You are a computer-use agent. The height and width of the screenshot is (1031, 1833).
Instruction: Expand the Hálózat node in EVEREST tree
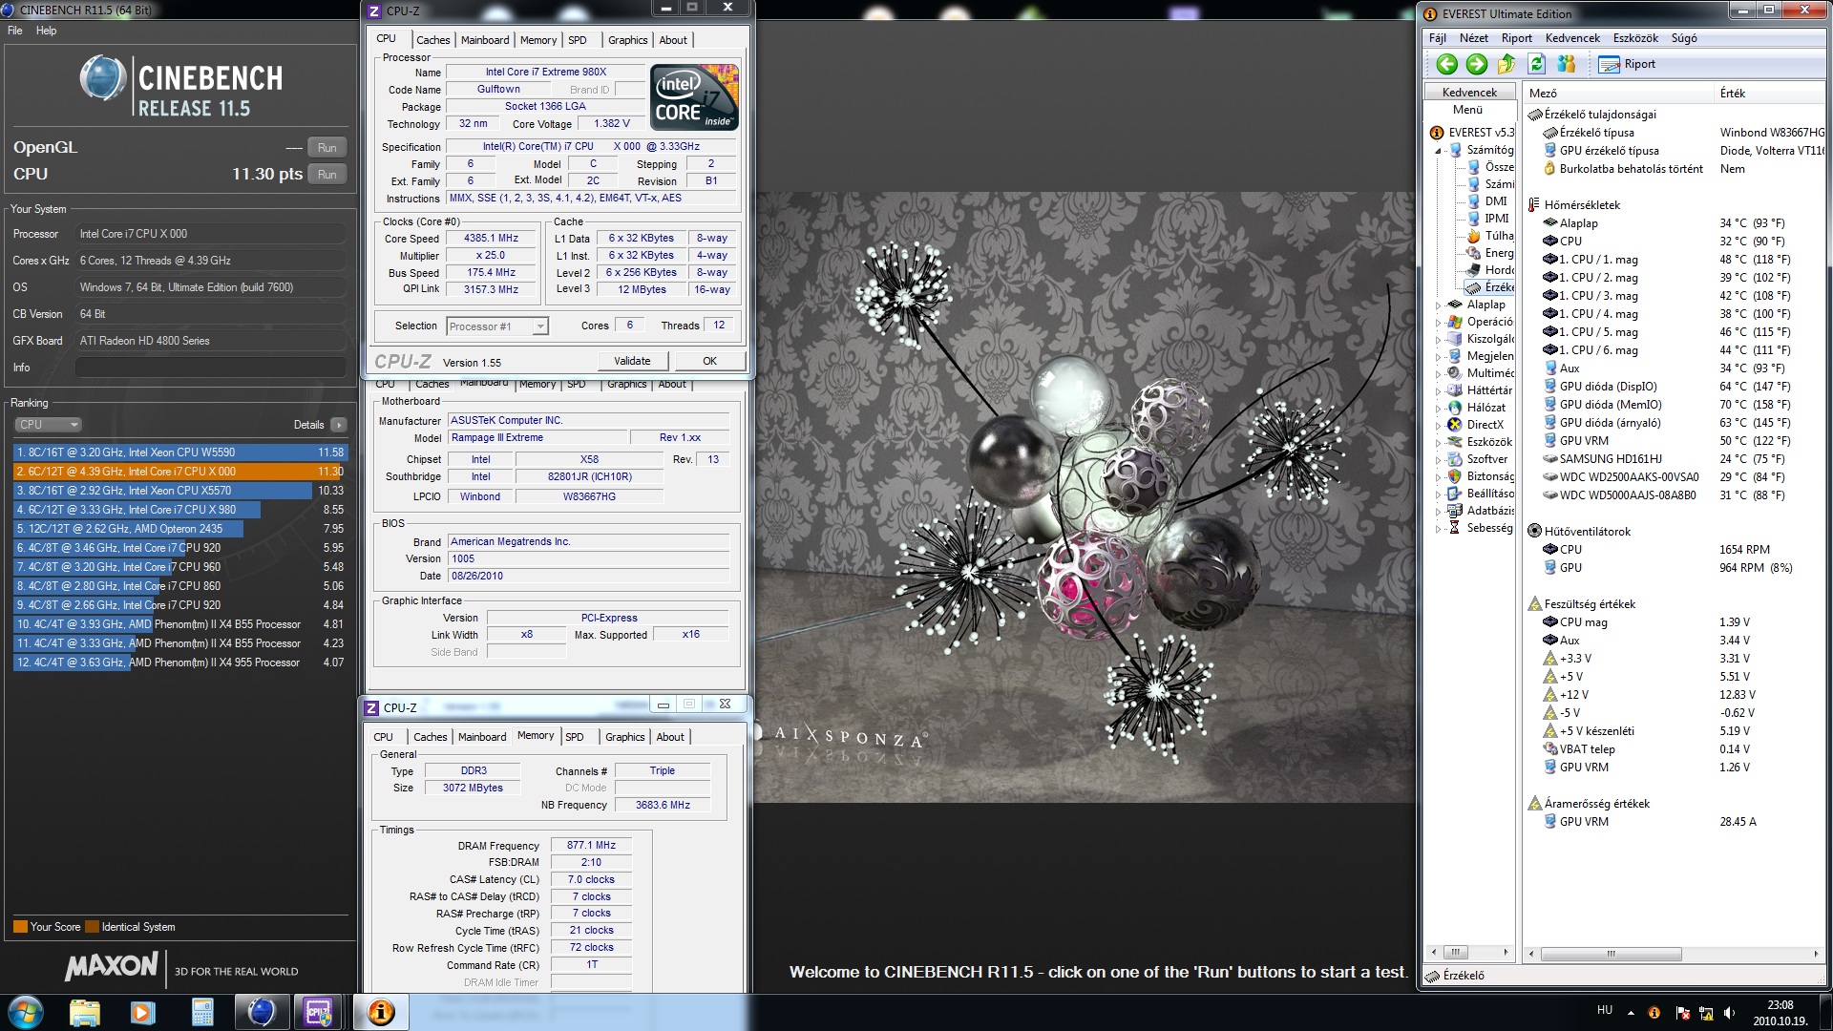point(1438,409)
